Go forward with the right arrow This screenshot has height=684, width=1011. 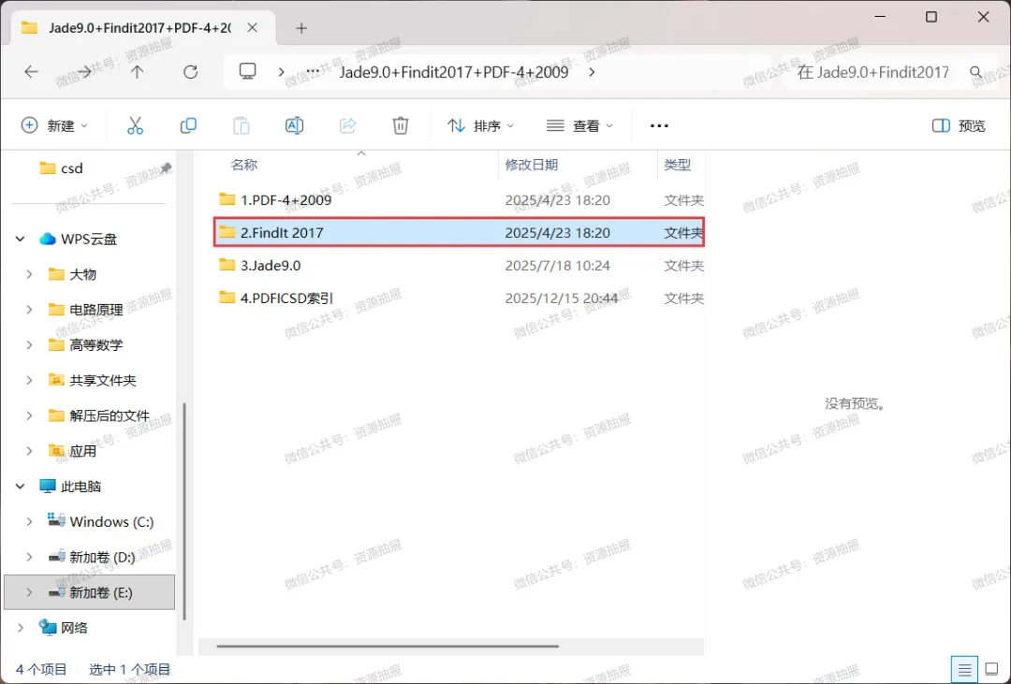84,71
